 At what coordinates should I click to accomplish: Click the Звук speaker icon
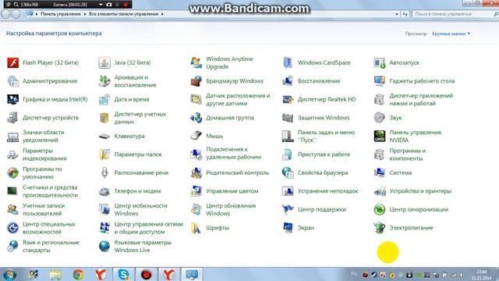[x=380, y=118]
